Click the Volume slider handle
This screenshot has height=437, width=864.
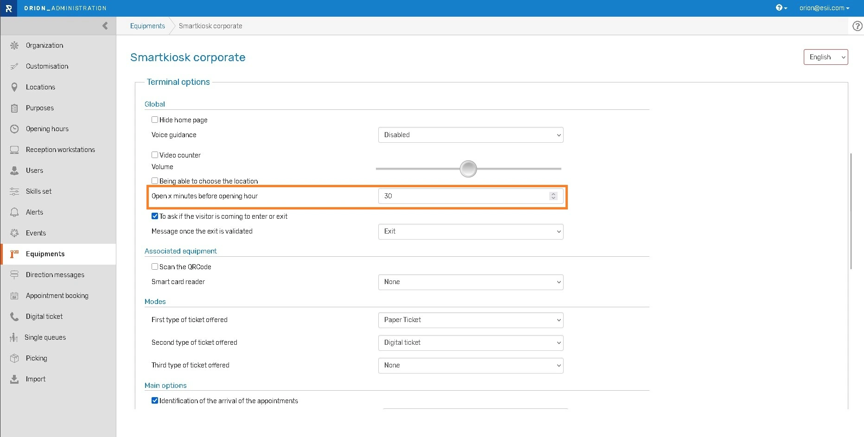[x=468, y=169]
